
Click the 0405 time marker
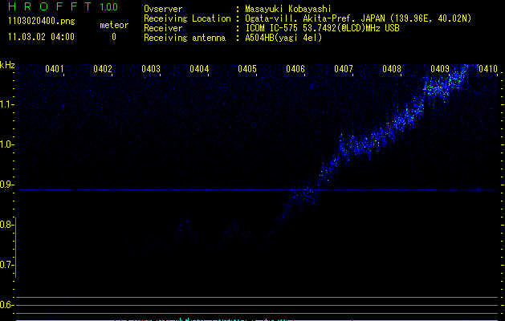247,69
